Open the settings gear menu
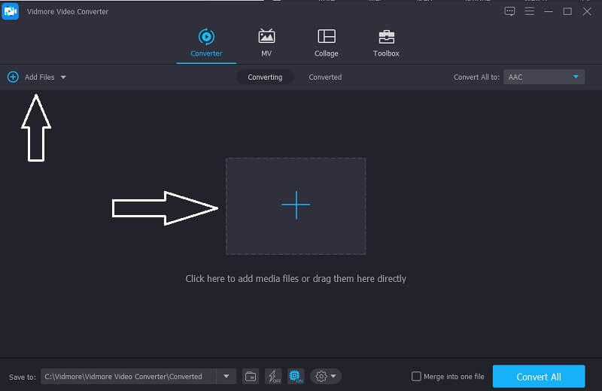Image resolution: width=602 pixels, height=391 pixels. click(x=325, y=376)
